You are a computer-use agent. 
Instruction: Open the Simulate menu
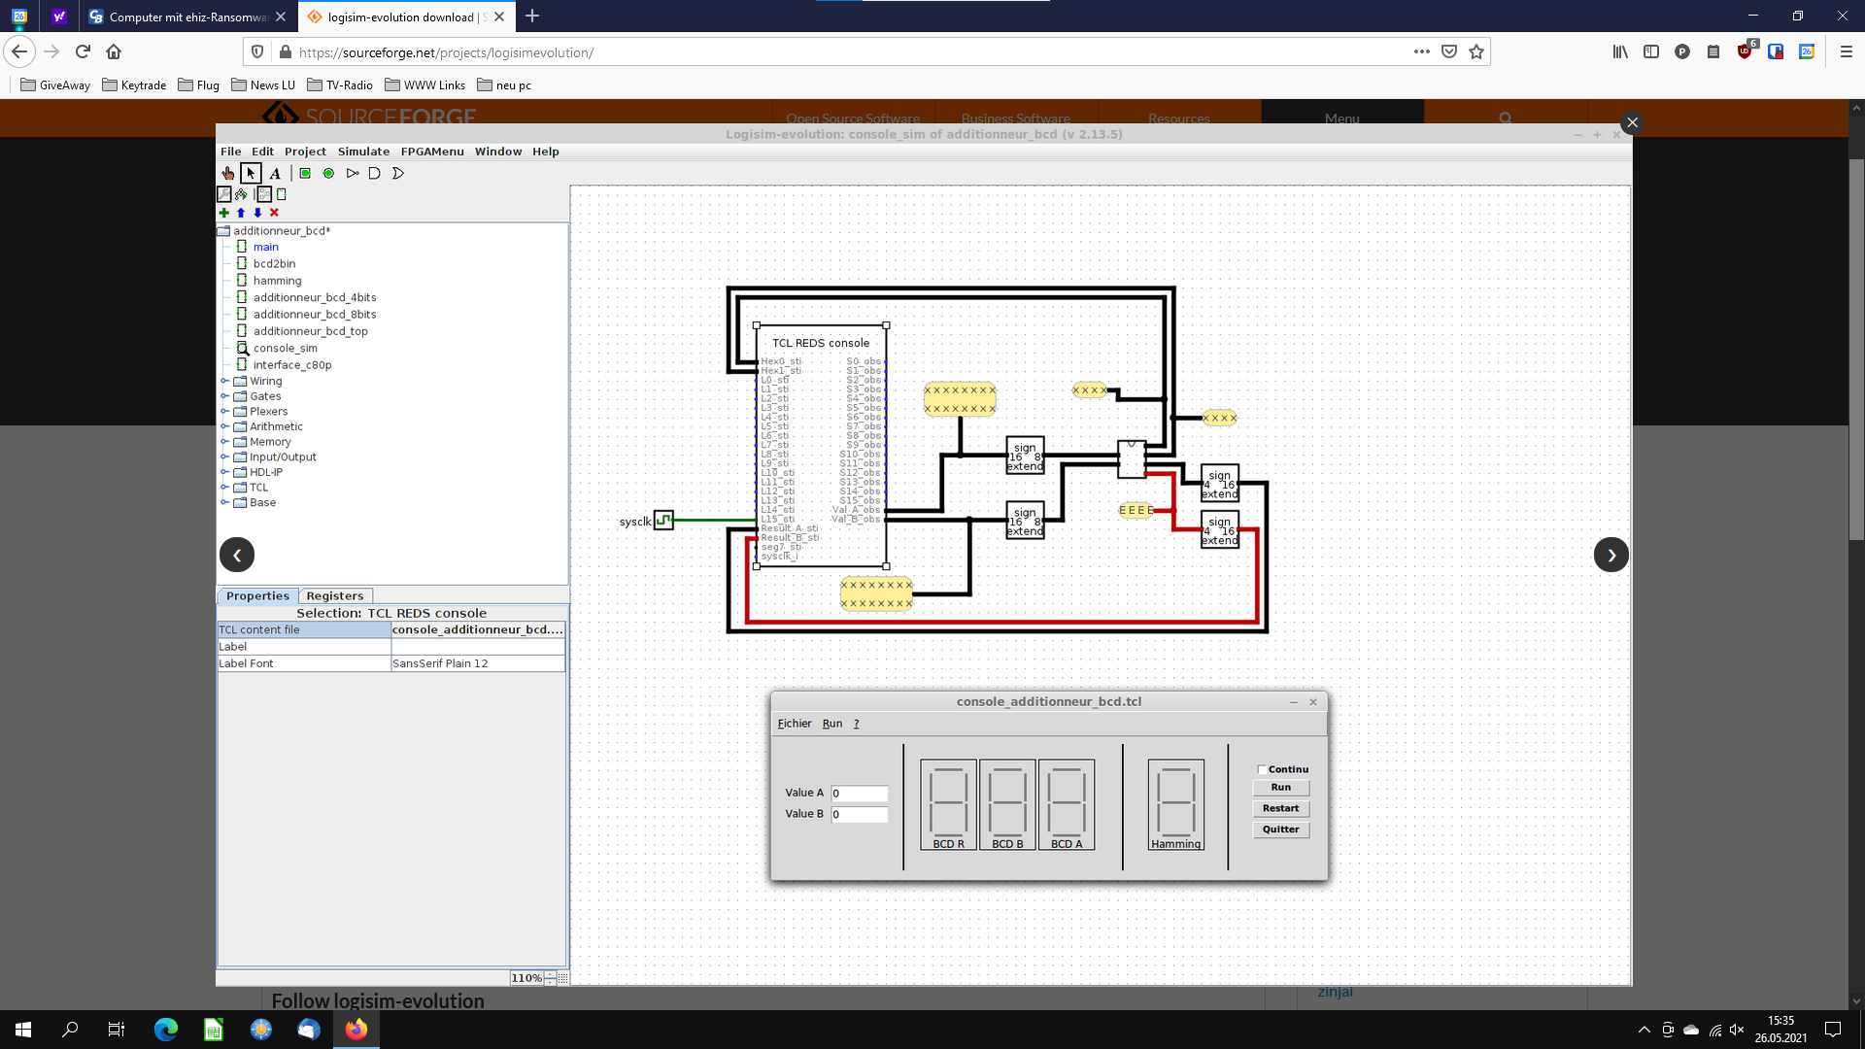click(363, 152)
